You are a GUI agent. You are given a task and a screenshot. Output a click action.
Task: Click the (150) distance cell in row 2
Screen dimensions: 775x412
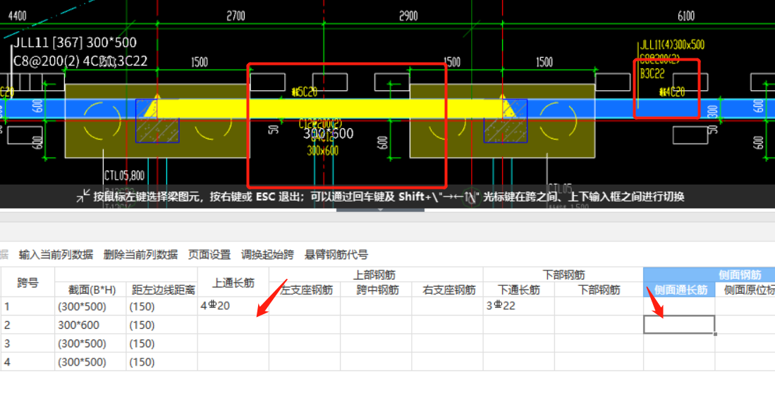point(161,325)
